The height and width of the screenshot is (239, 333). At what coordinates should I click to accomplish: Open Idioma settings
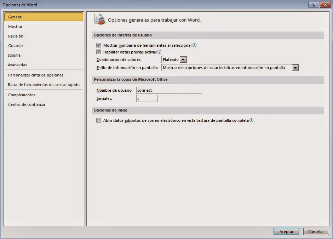pyautogui.click(x=44, y=55)
